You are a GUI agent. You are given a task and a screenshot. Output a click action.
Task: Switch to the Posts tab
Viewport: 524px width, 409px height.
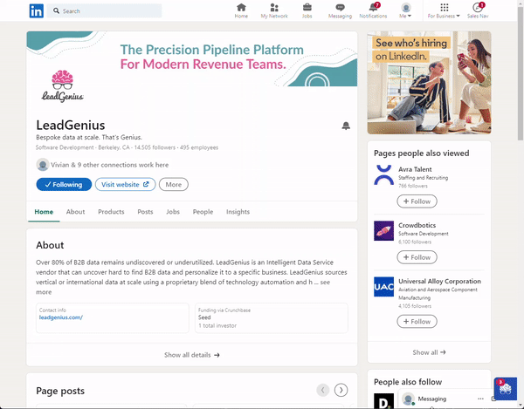click(145, 212)
